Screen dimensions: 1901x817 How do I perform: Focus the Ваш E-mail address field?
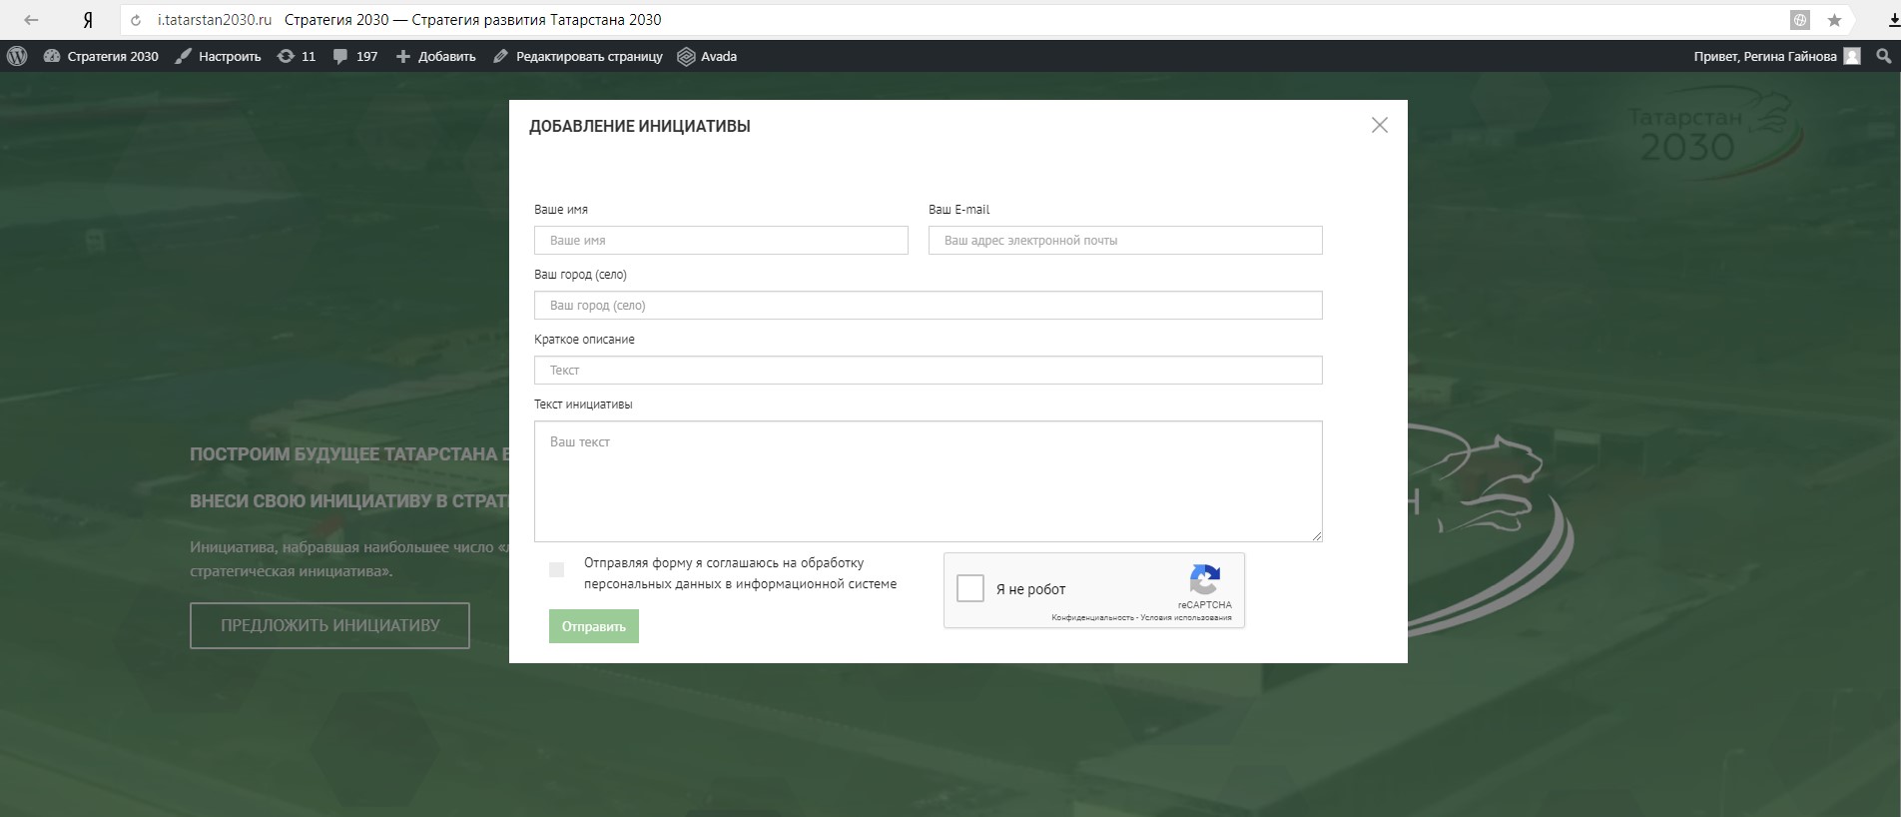tap(1124, 241)
